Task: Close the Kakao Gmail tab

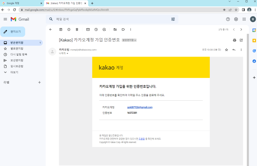Action: pyautogui.click(x=85, y=3)
